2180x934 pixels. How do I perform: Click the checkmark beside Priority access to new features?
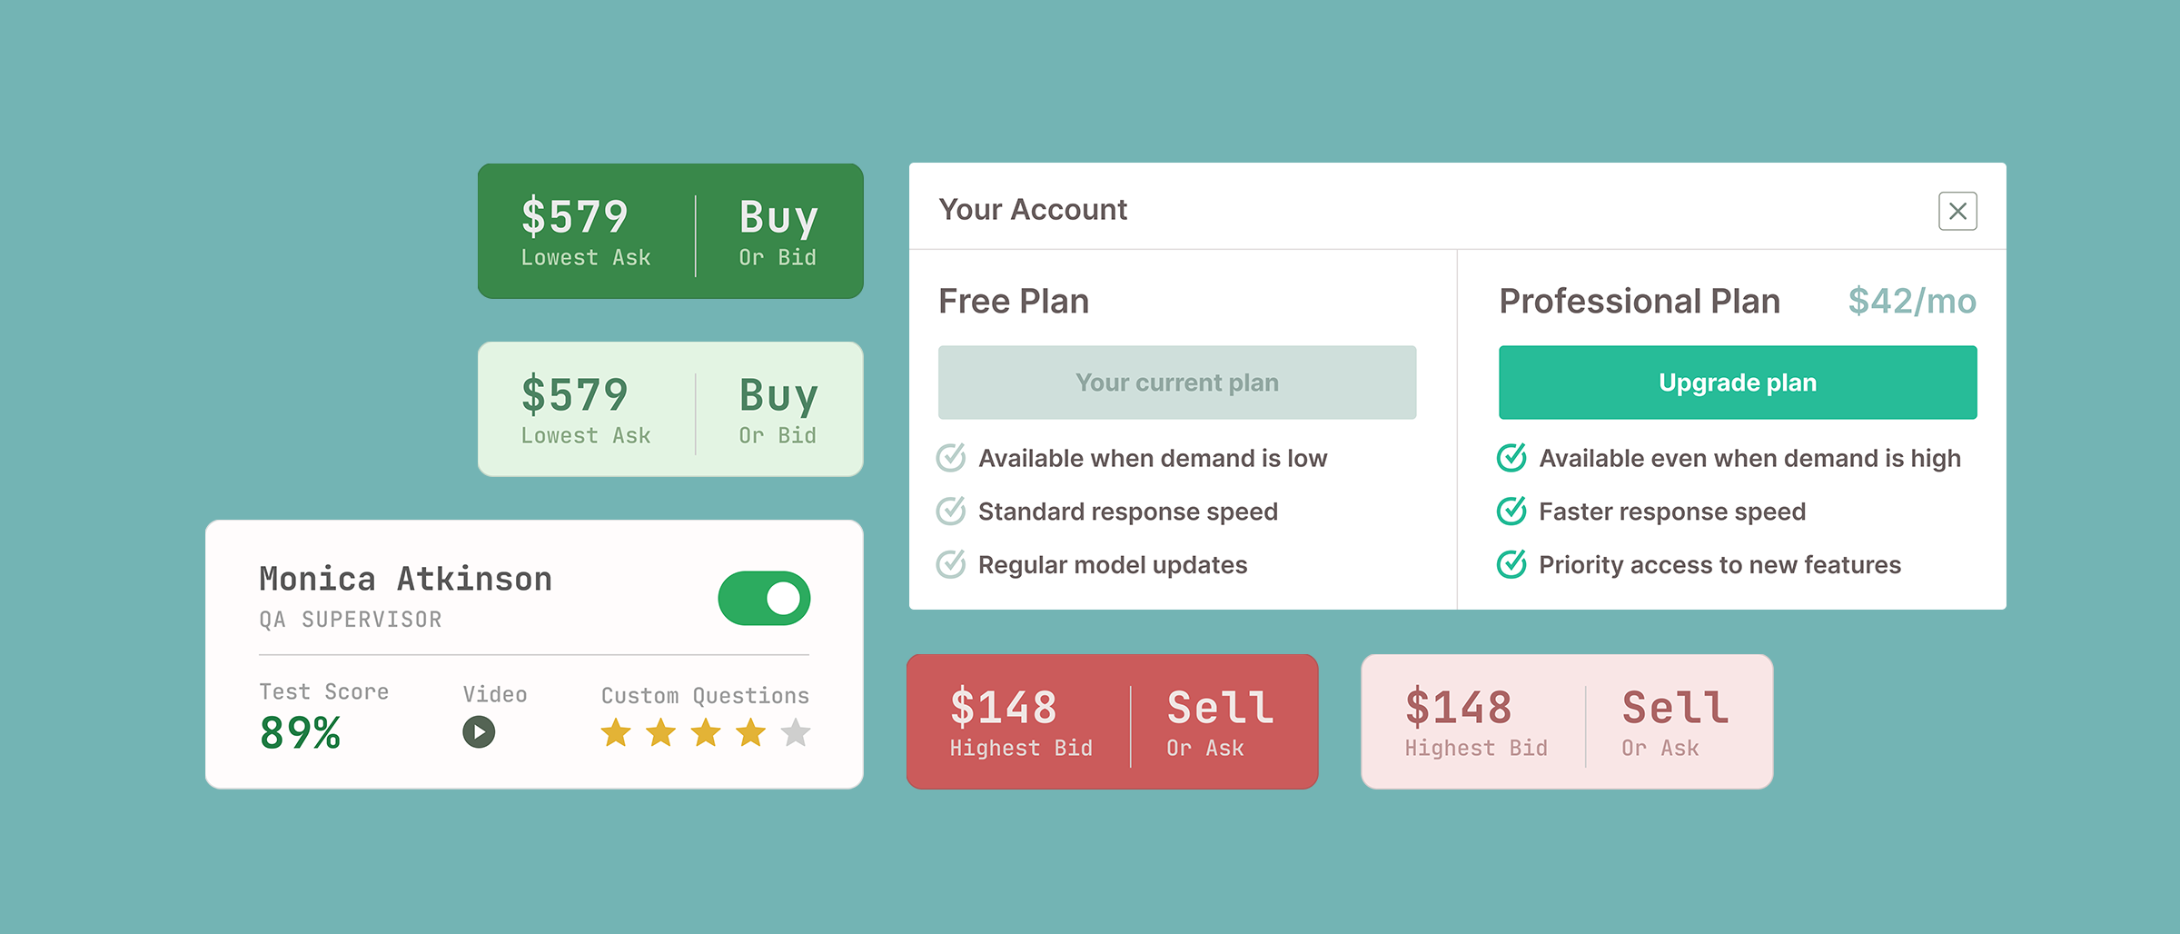coord(1511,564)
